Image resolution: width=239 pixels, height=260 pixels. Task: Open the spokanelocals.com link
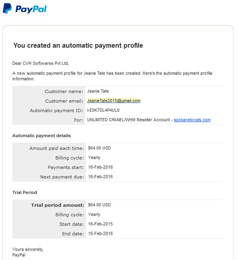(192, 120)
